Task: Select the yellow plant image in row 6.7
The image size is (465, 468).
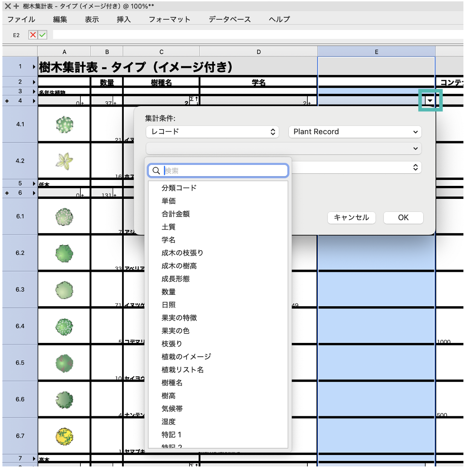Action: click(x=64, y=436)
